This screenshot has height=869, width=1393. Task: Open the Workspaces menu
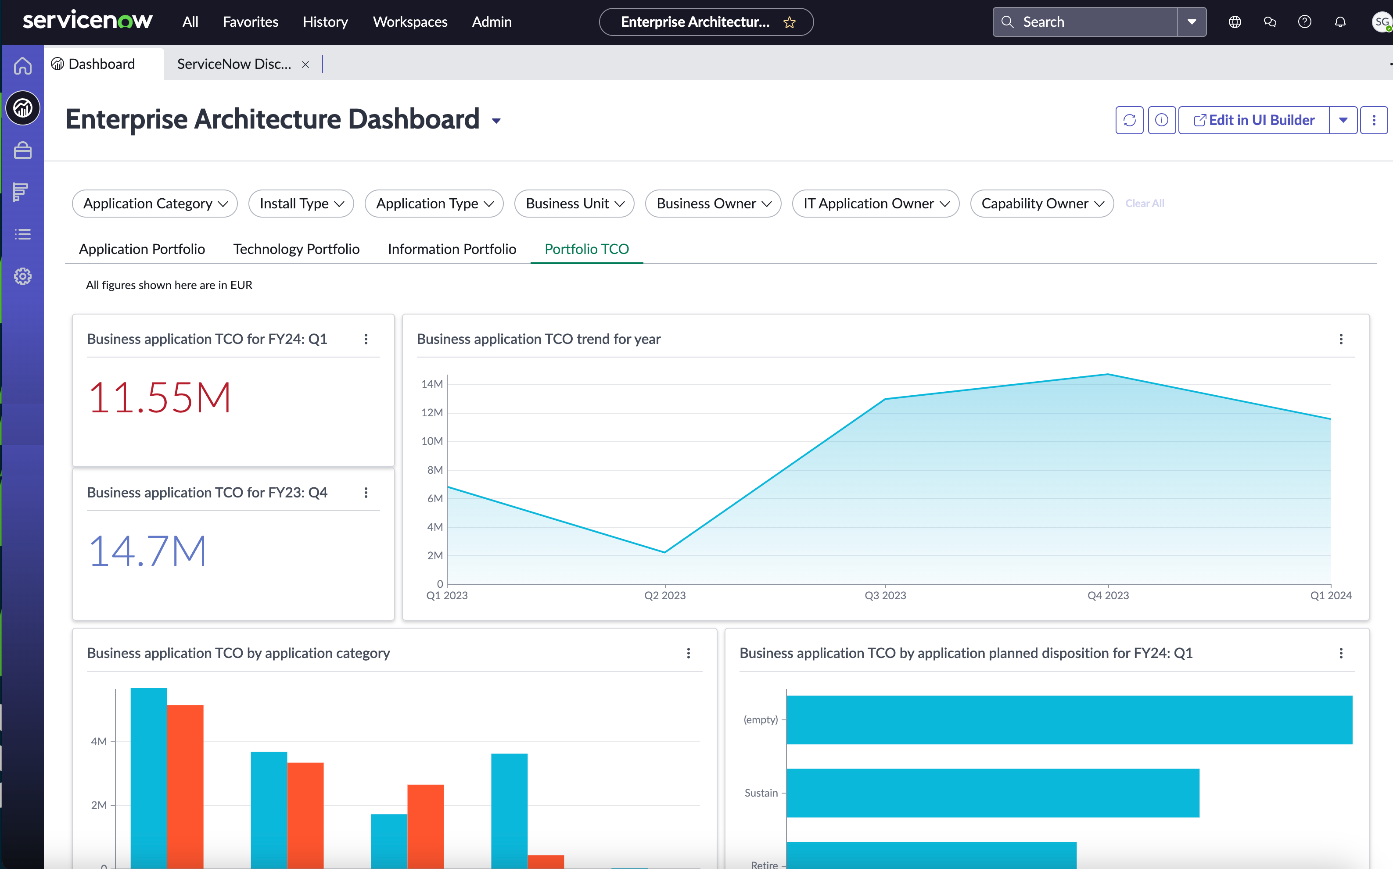pos(410,22)
